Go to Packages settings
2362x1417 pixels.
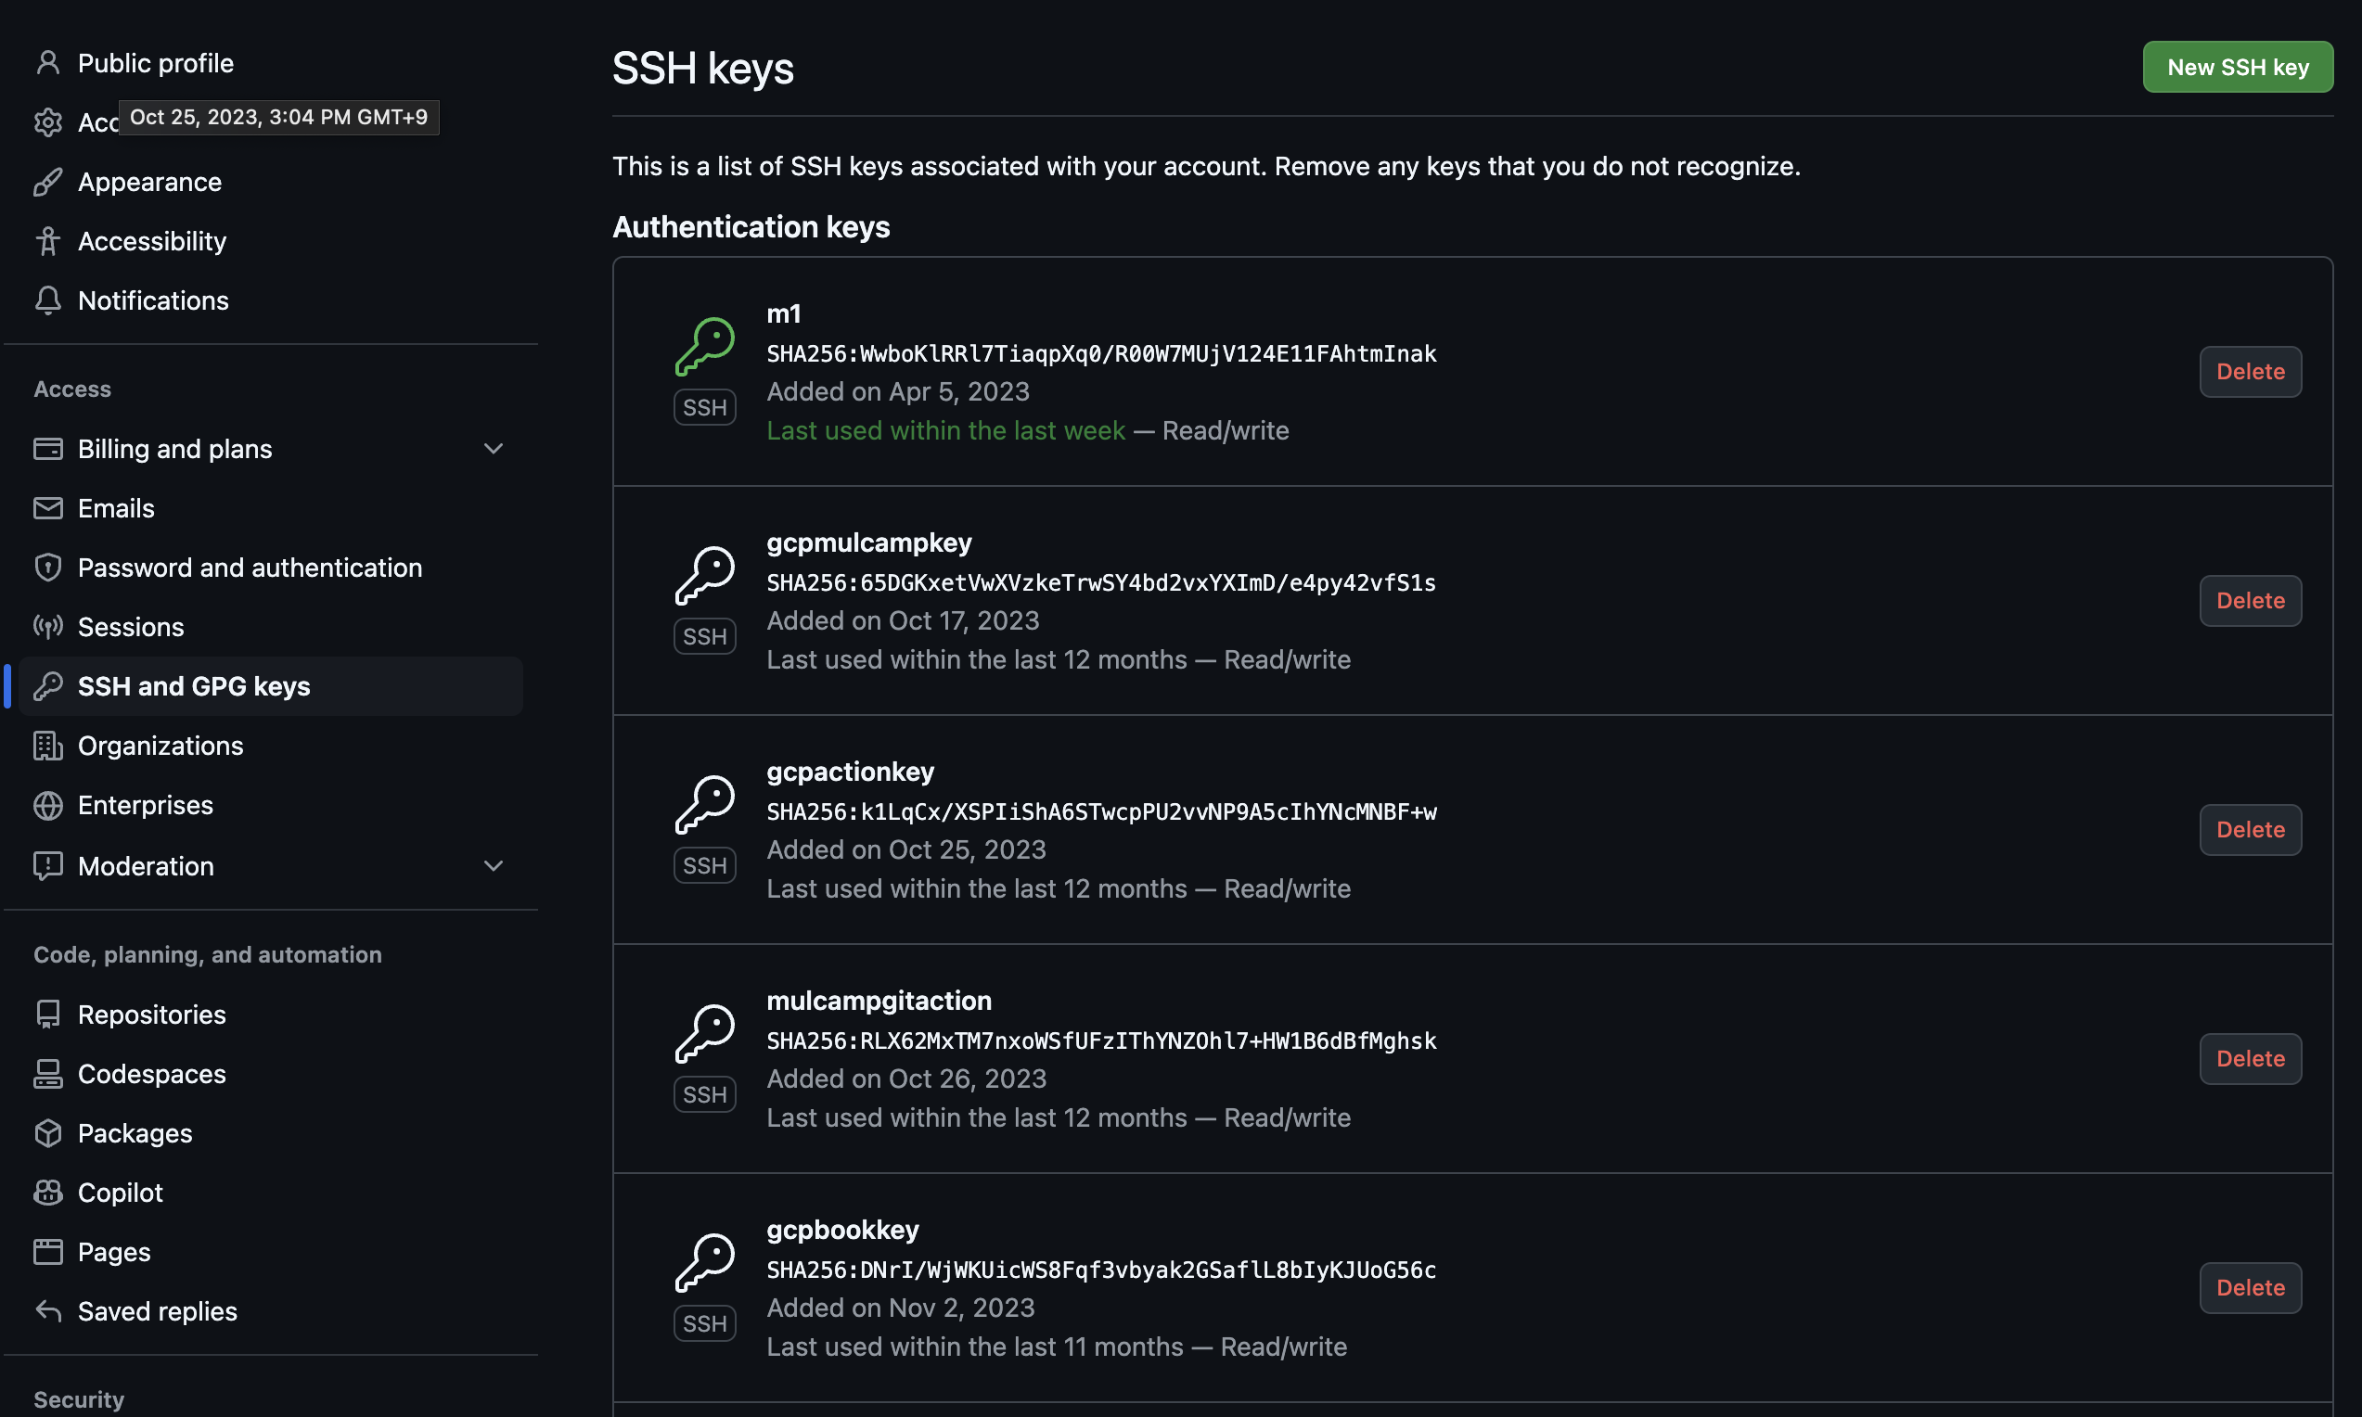pyautogui.click(x=270, y=1132)
